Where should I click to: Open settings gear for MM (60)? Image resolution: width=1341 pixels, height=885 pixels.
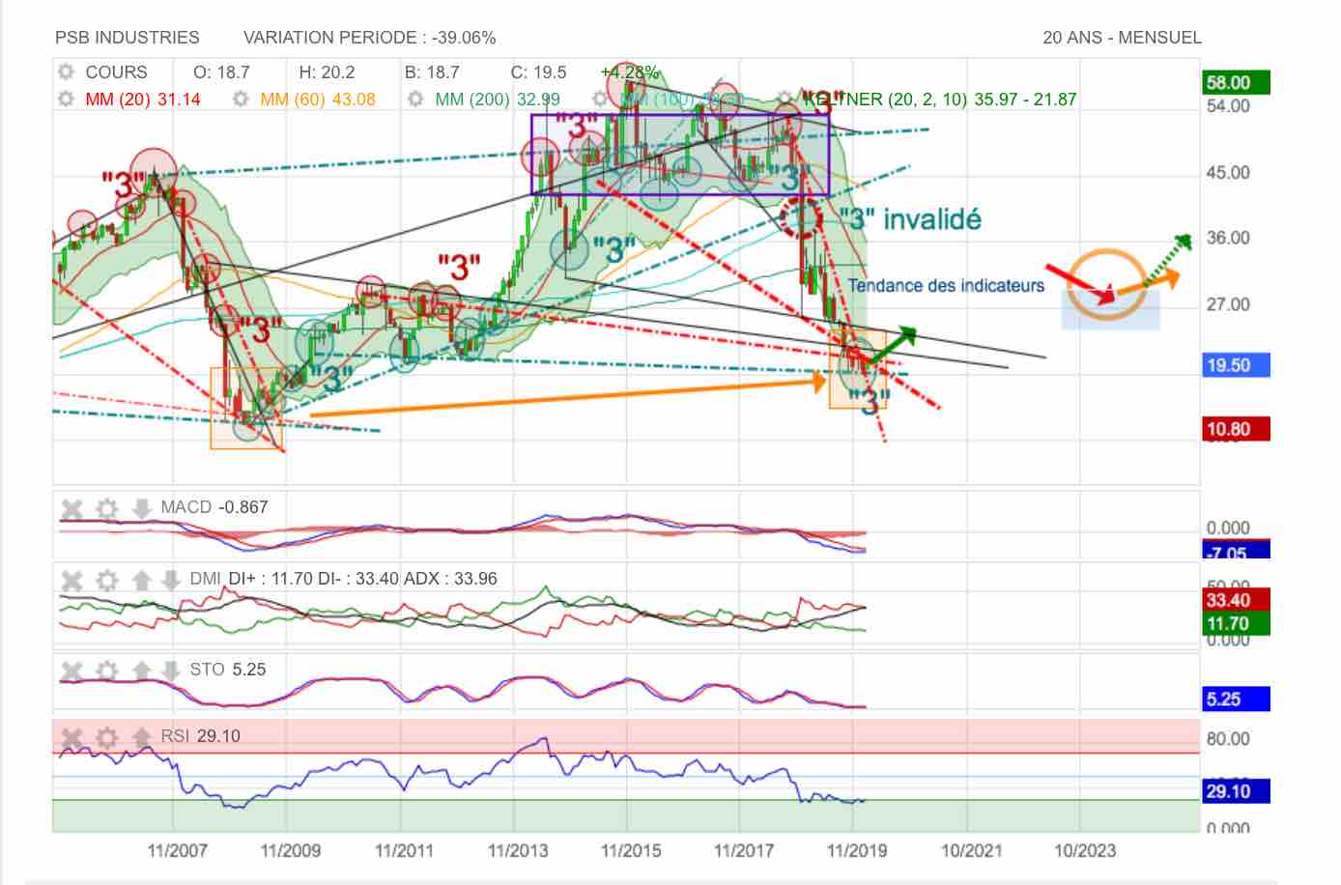[241, 99]
